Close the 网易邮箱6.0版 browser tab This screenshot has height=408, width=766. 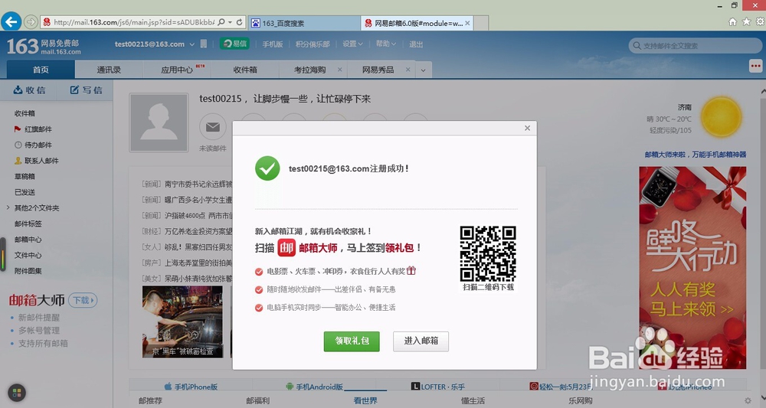(x=467, y=23)
